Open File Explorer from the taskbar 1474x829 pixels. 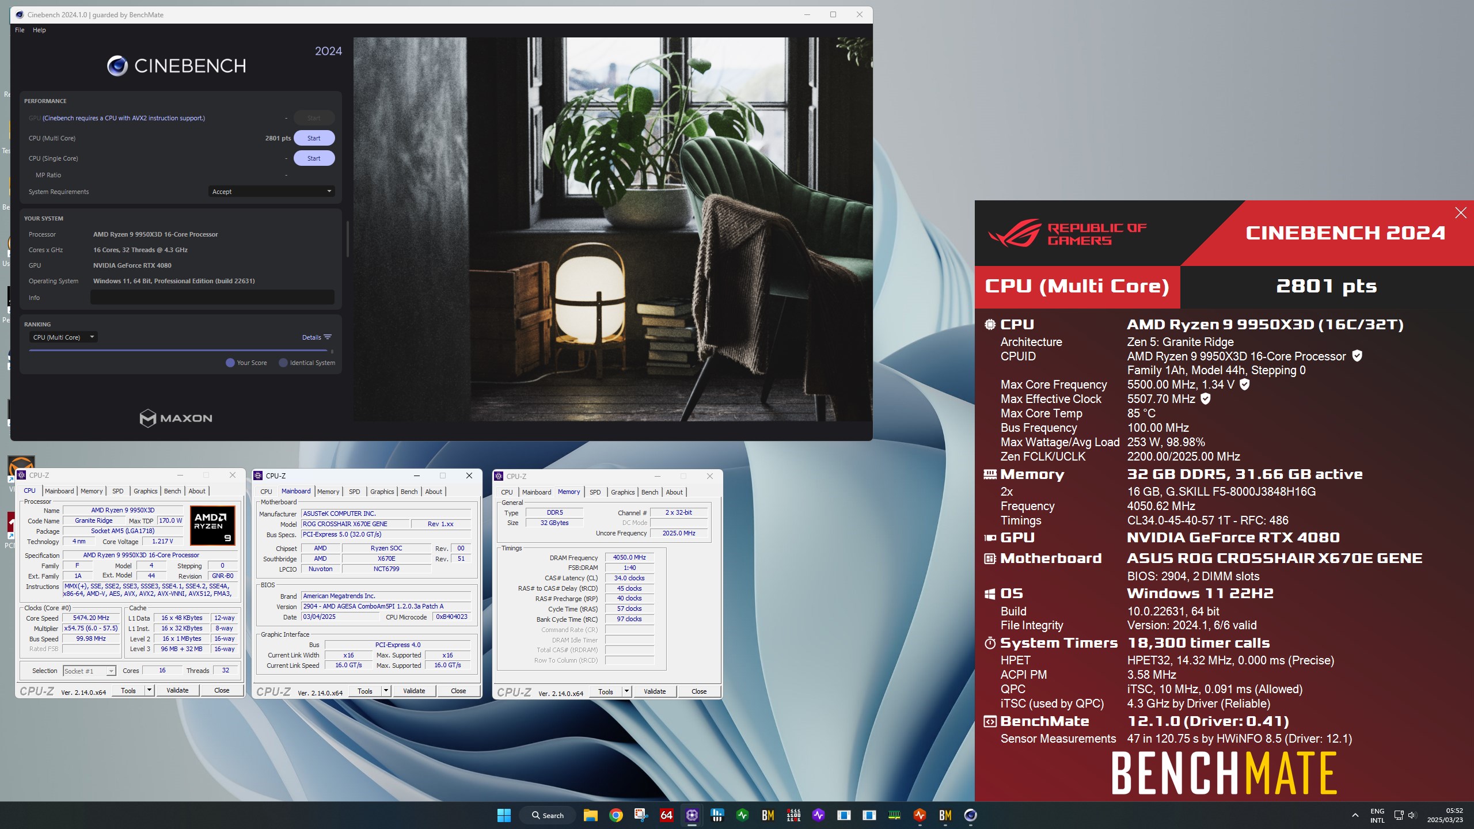pyautogui.click(x=591, y=815)
